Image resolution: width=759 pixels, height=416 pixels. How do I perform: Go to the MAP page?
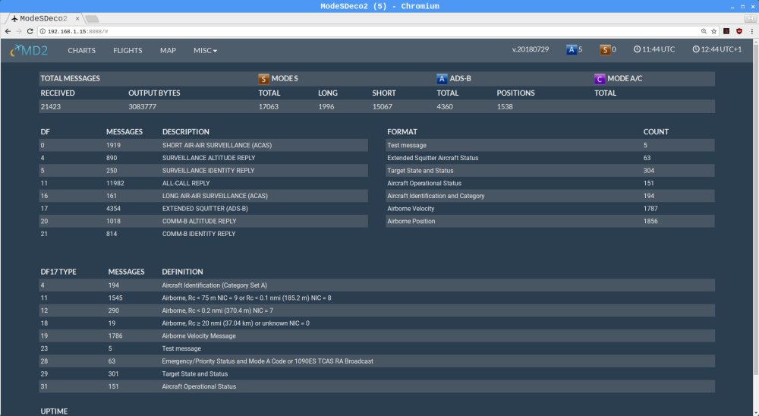click(x=168, y=50)
